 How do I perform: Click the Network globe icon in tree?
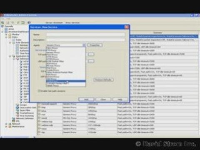tap(10, 124)
